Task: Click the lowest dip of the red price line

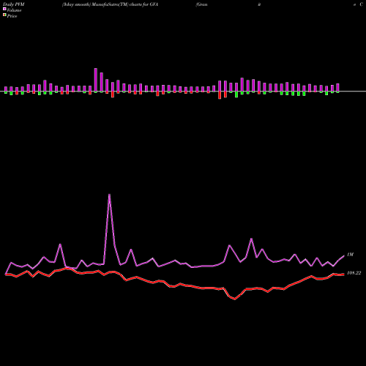Action: pyautogui.click(x=235, y=299)
